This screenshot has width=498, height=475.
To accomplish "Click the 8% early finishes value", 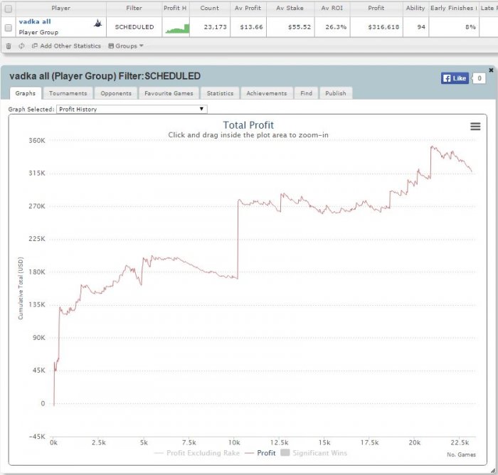I will click(x=471, y=27).
